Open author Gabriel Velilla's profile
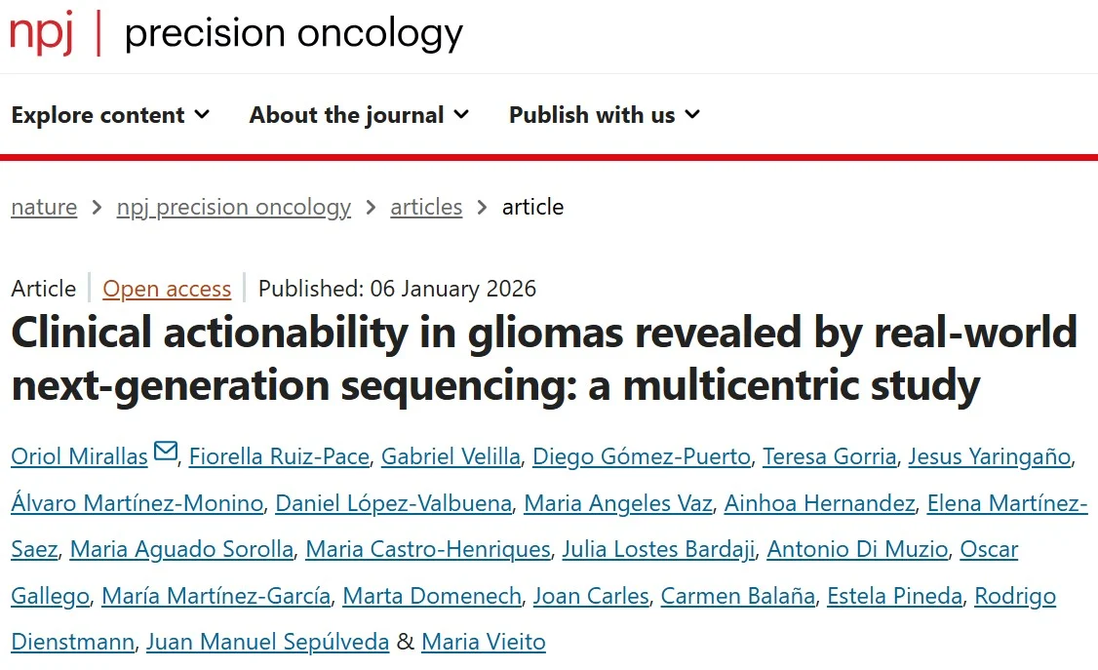The height and width of the screenshot is (670, 1098). point(451,455)
